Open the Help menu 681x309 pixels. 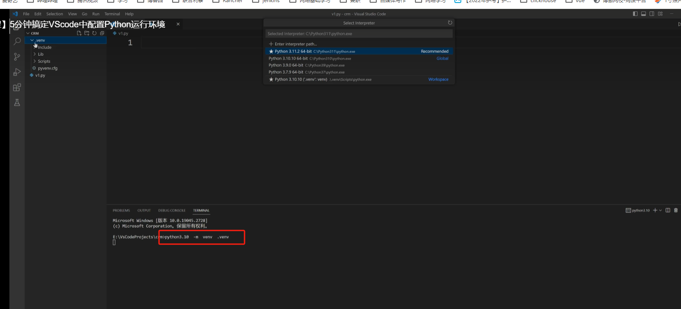pyautogui.click(x=129, y=14)
